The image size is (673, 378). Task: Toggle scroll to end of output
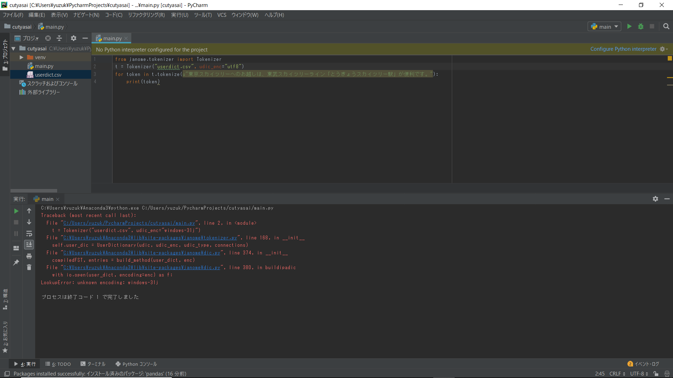(x=29, y=245)
